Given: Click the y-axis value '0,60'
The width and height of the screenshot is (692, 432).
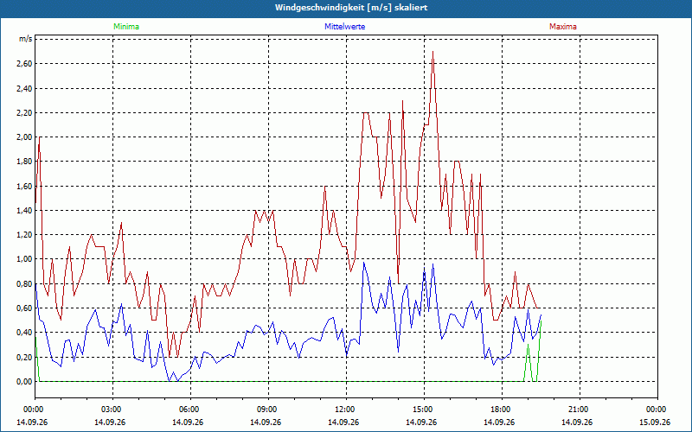Looking at the screenshot, I should click(x=24, y=308).
